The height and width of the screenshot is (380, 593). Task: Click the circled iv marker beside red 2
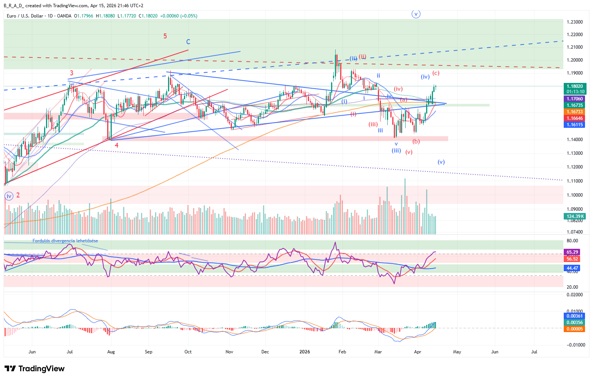tap(9, 196)
